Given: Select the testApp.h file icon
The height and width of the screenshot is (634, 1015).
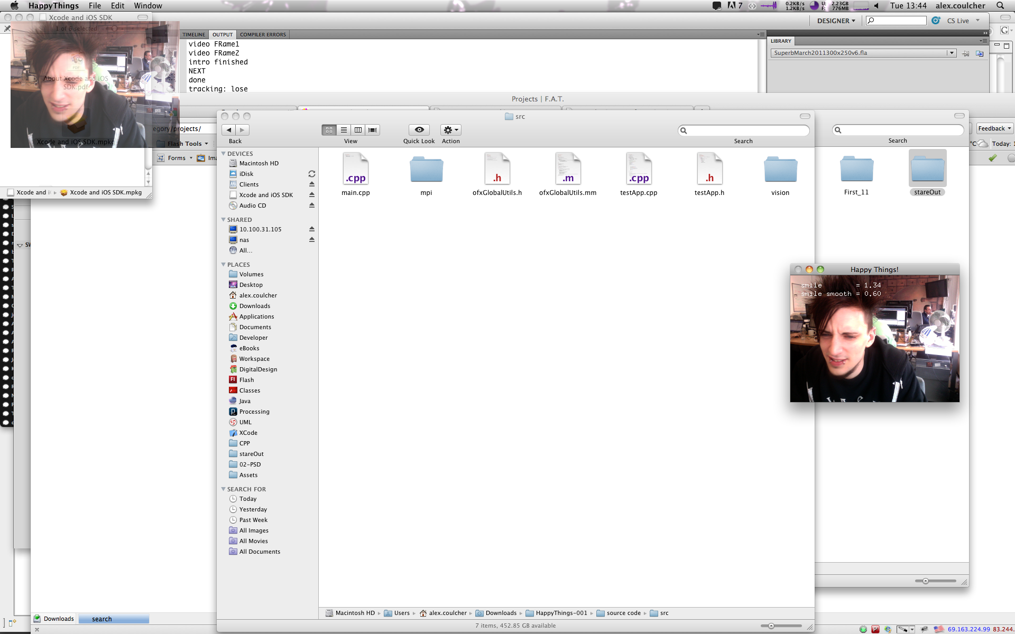Looking at the screenshot, I should [709, 169].
